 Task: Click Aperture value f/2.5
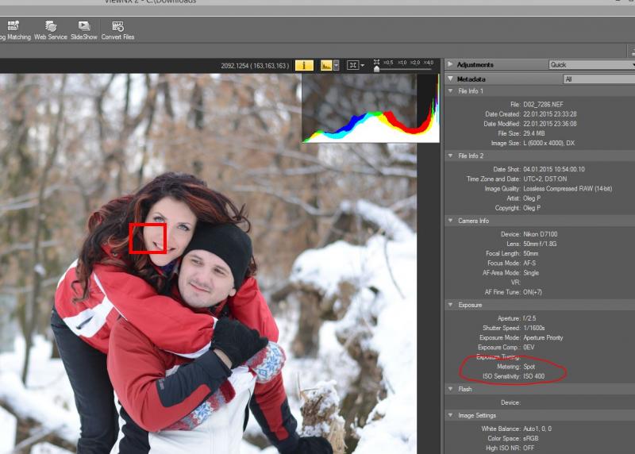tap(529, 318)
